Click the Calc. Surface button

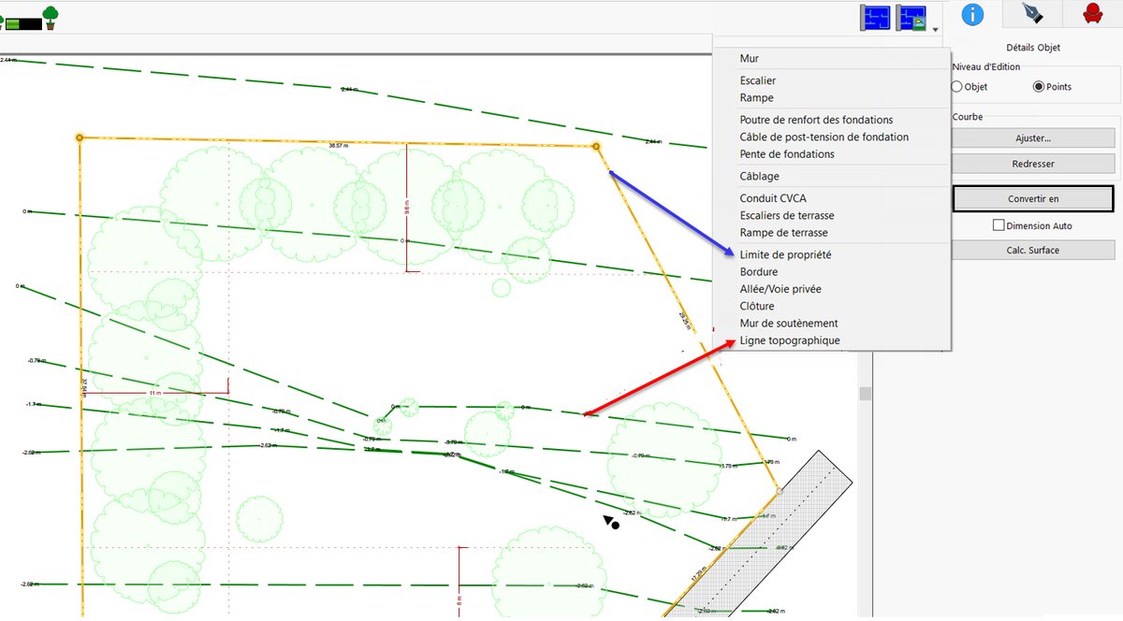1033,250
